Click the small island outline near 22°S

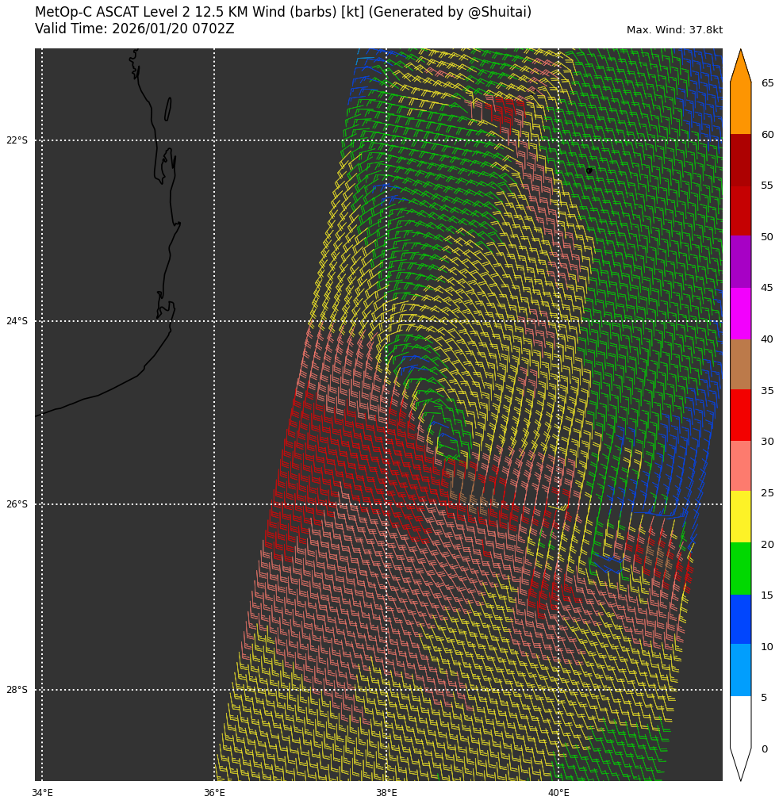point(167,109)
